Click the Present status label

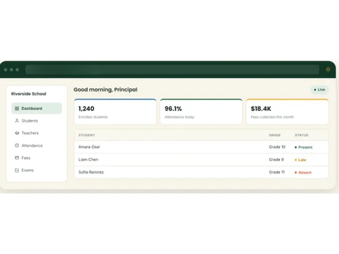point(304,147)
